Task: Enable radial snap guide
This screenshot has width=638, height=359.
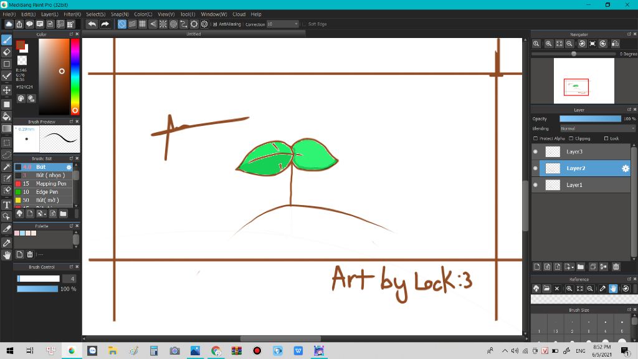Action: pos(163,24)
